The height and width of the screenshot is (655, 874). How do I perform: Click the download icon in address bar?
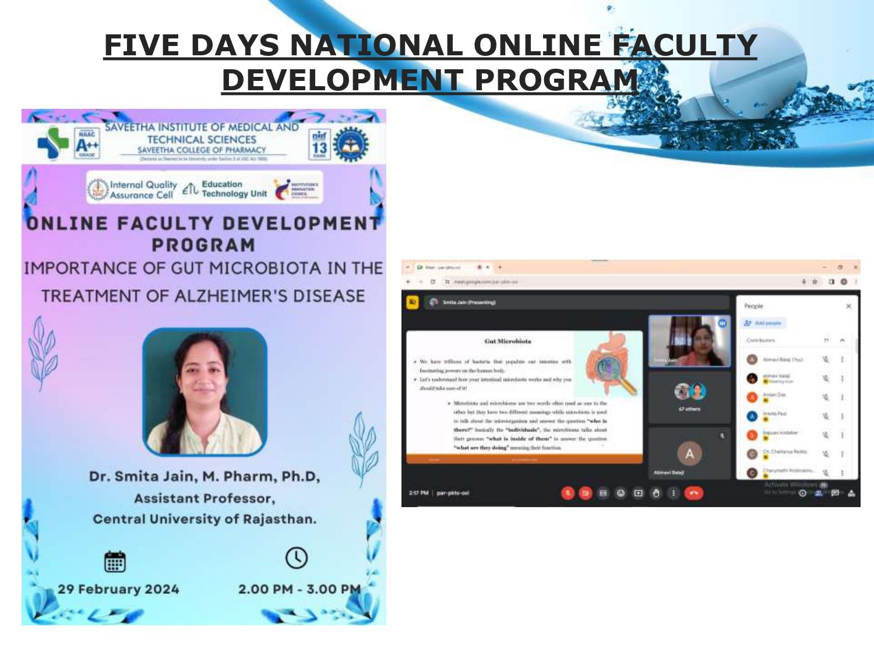coord(803,282)
